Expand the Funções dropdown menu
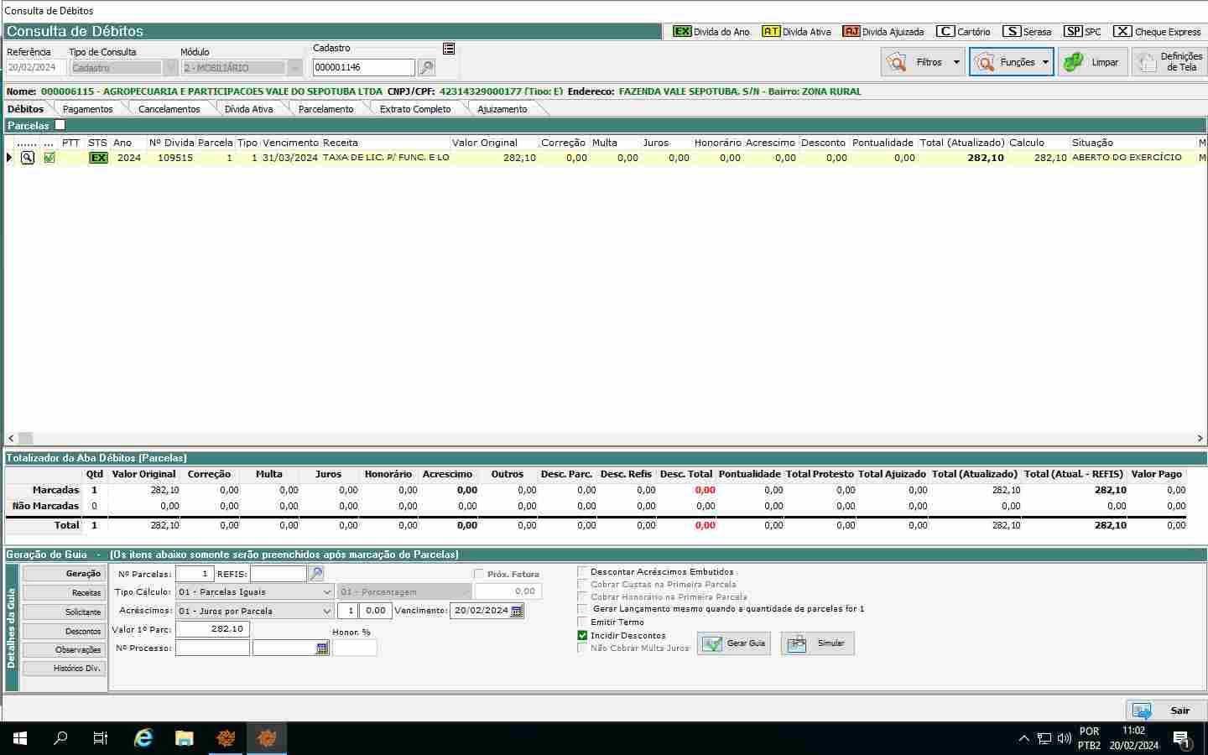This screenshot has height=755, width=1208. [1045, 62]
